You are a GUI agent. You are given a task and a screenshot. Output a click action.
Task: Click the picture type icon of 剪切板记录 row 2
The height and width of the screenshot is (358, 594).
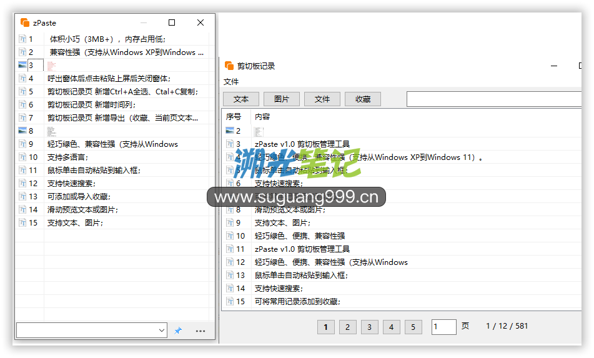230,131
